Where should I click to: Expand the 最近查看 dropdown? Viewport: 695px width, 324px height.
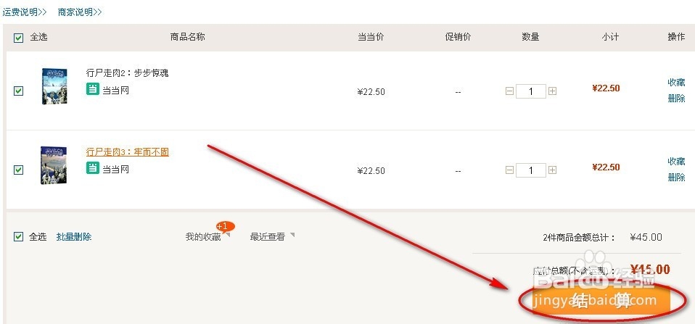tap(272, 237)
